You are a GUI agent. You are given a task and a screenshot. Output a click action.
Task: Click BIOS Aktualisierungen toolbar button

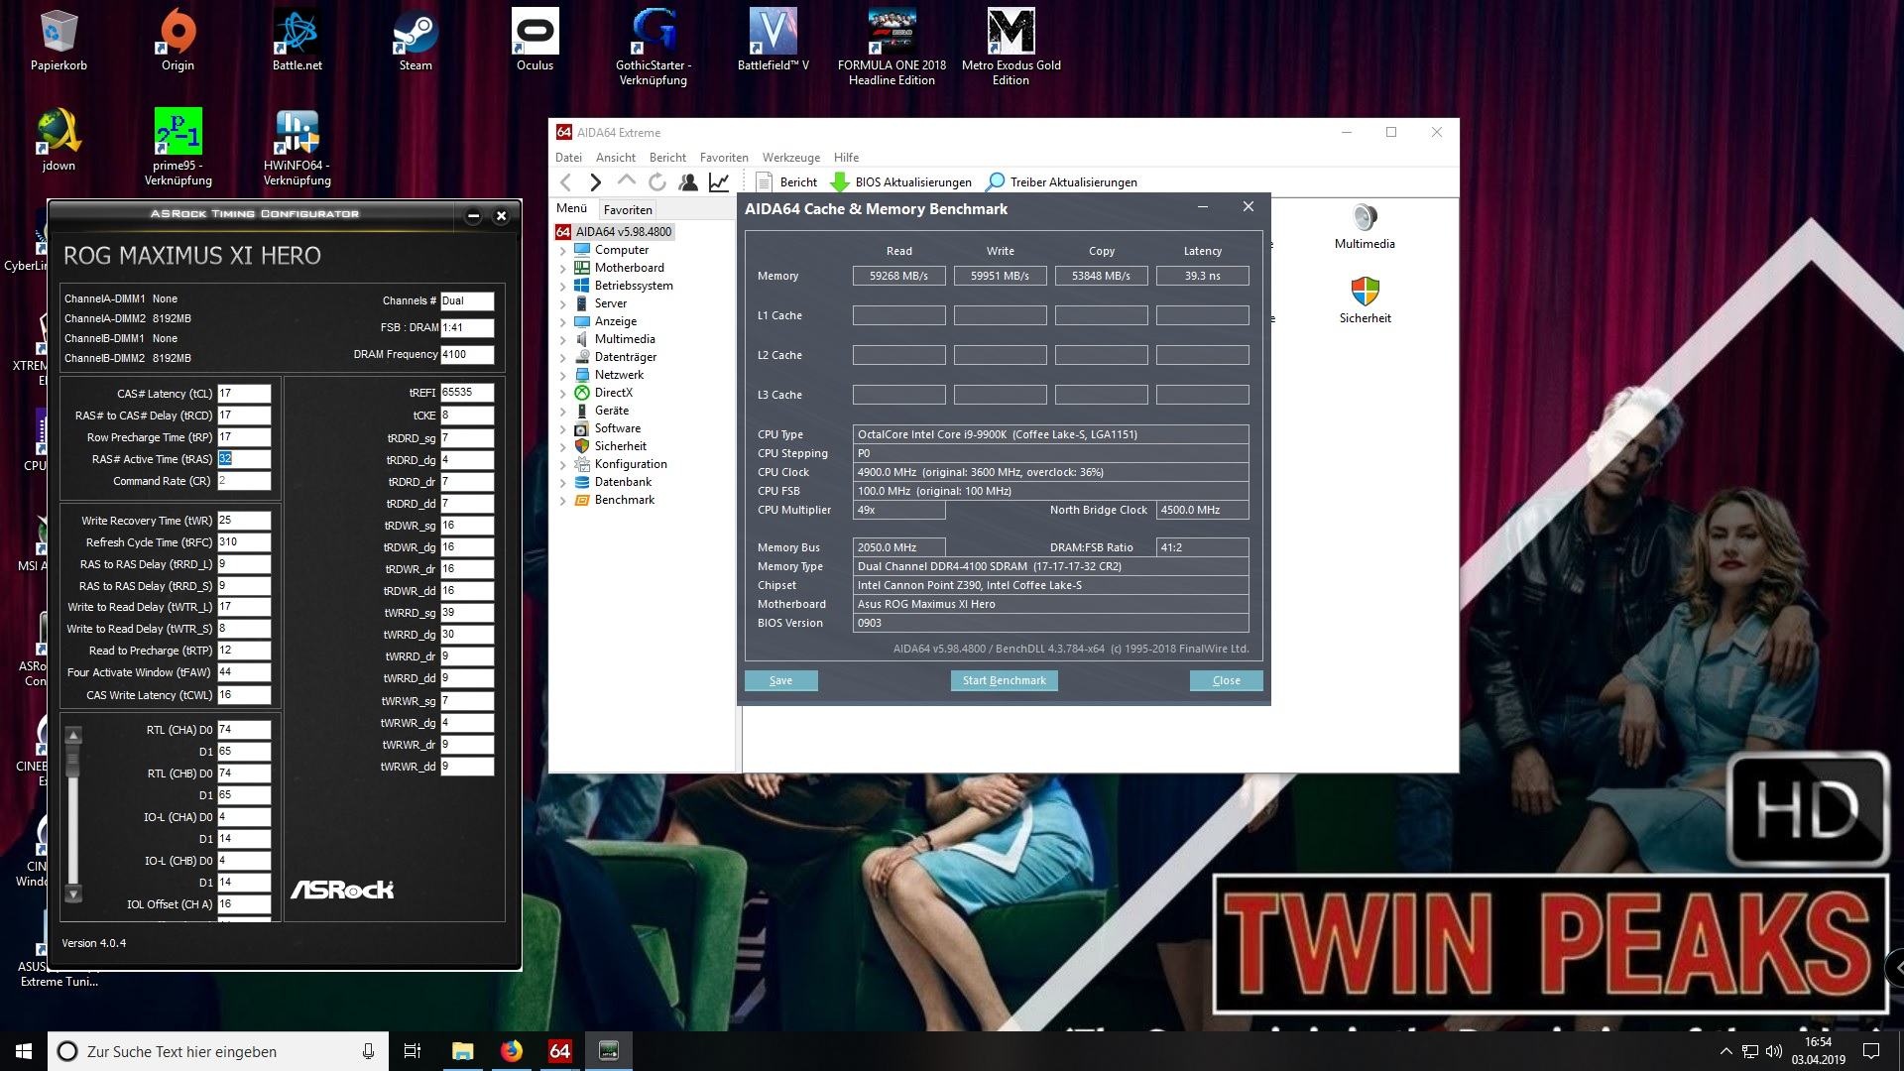click(900, 181)
